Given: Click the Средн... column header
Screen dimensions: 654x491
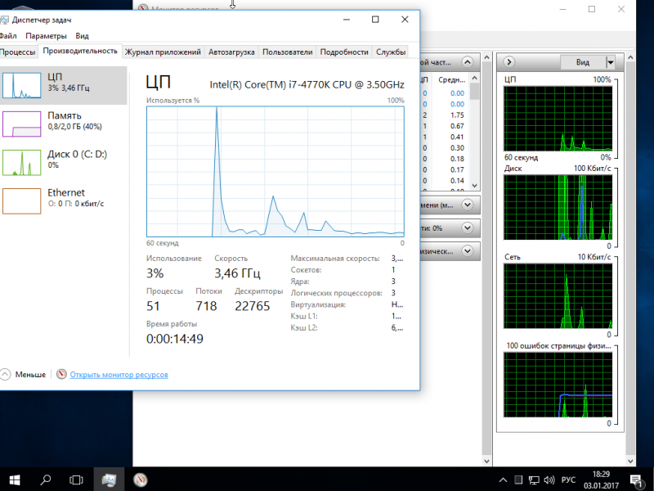Looking at the screenshot, I should (452, 79).
